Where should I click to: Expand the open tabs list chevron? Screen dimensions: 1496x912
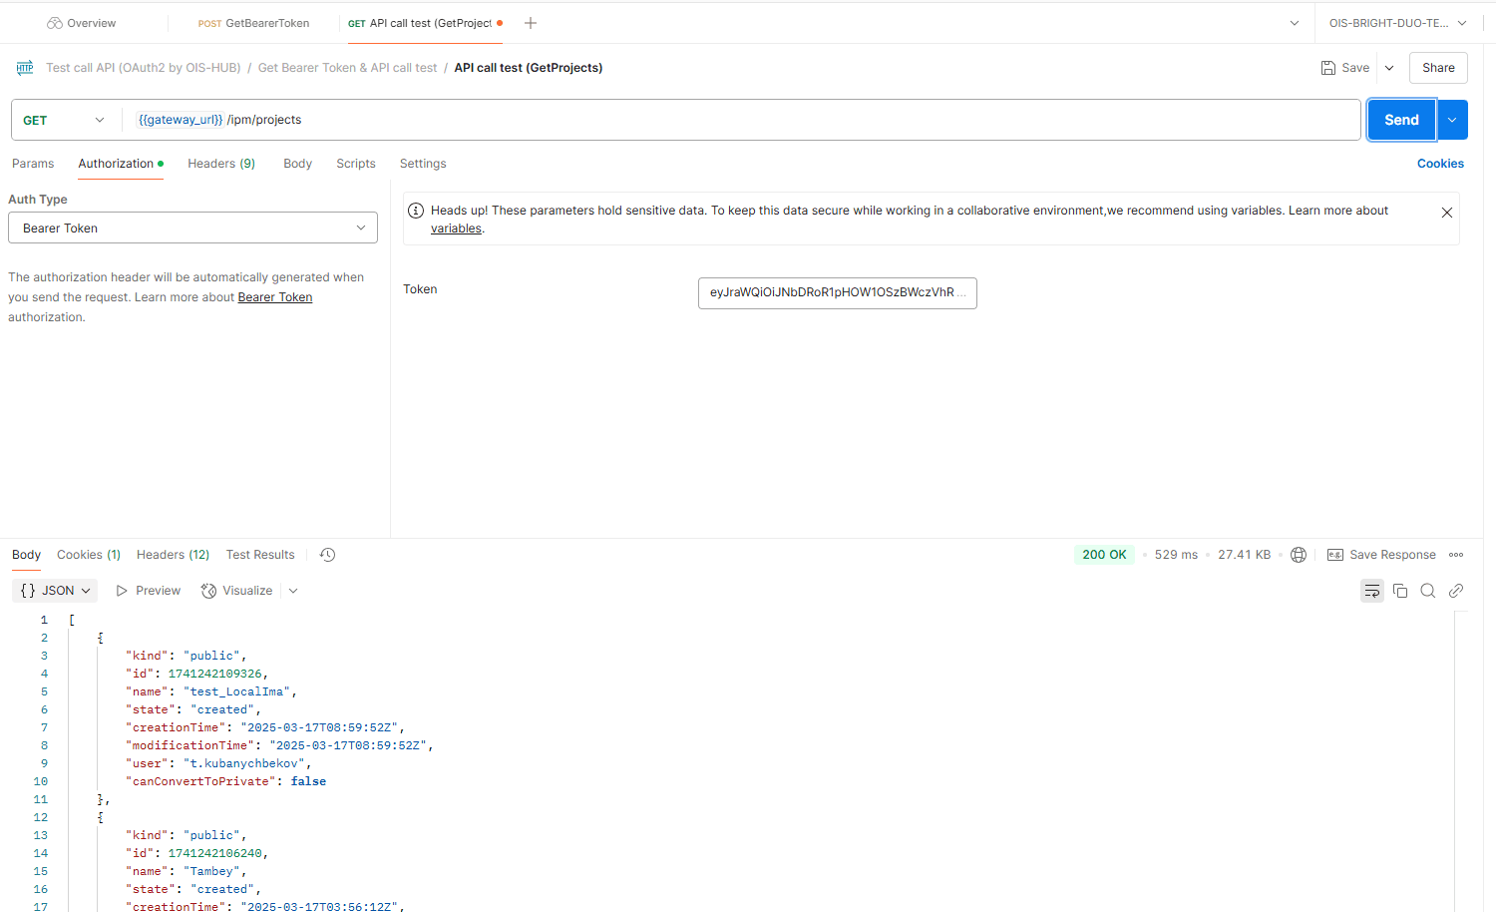pyautogui.click(x=1295, y=23)
